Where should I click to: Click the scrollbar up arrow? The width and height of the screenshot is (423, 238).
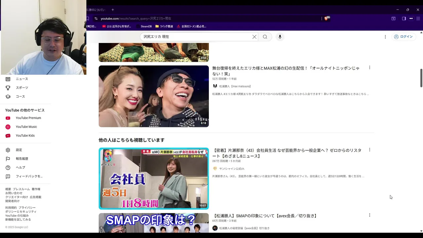click(421, 32)
